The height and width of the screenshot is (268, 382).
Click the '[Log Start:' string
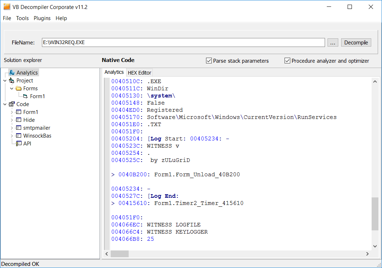click(x=167, y=139)
